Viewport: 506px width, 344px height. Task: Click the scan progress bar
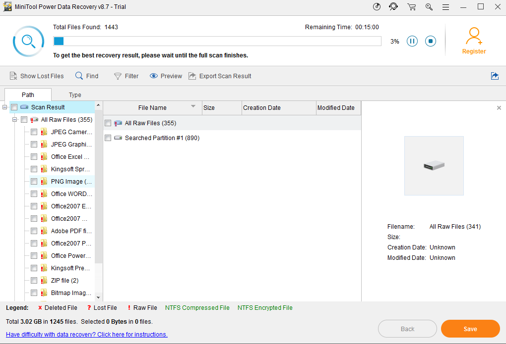click(217, 41)
